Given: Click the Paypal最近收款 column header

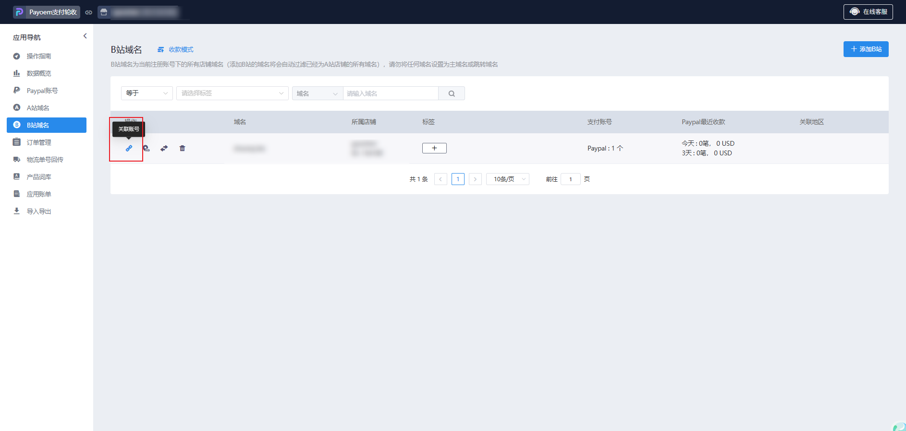Looking at the screenshot, I should (703, 122).
